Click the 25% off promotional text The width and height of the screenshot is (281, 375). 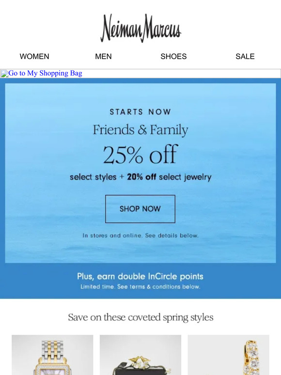(140, 155)
